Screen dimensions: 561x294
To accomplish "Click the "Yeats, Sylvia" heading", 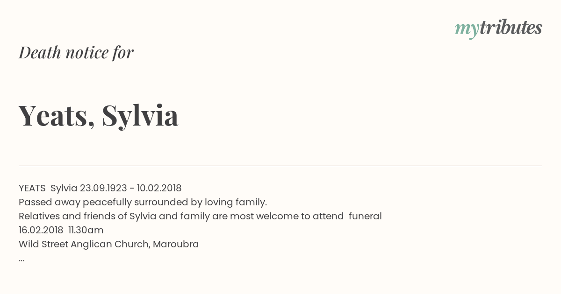I will tap(99, 115).
